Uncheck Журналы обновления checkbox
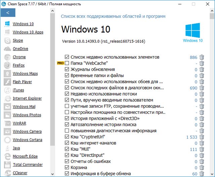 [x=67, y=69]
